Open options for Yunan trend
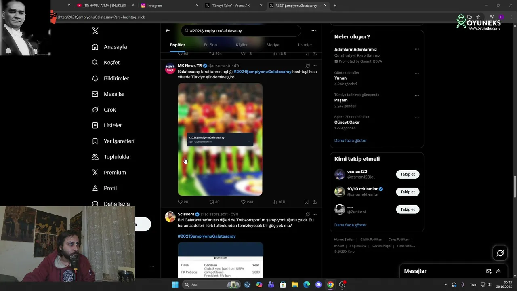 [x=417, y=74]
